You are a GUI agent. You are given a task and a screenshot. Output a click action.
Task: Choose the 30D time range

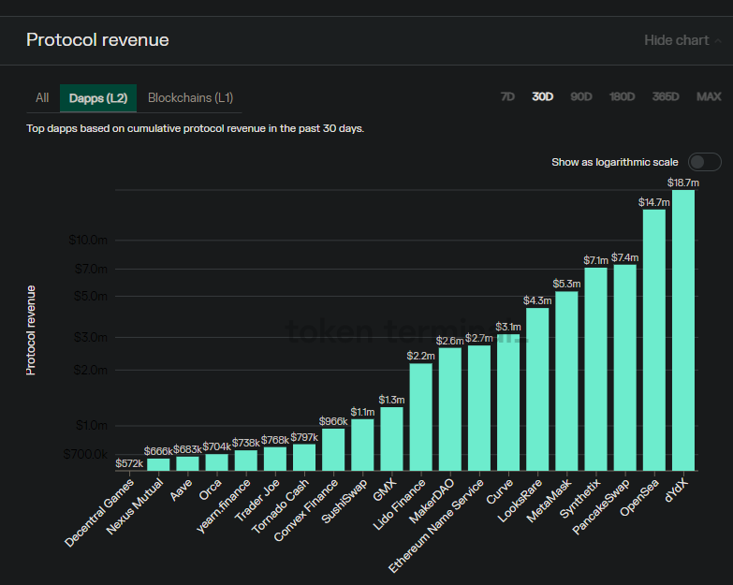[542, 96]
